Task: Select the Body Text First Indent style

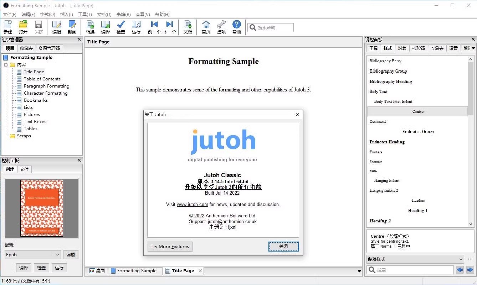Action: (x=417, y=101)
